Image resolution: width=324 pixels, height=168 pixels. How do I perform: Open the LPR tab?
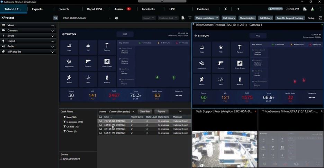172,9
